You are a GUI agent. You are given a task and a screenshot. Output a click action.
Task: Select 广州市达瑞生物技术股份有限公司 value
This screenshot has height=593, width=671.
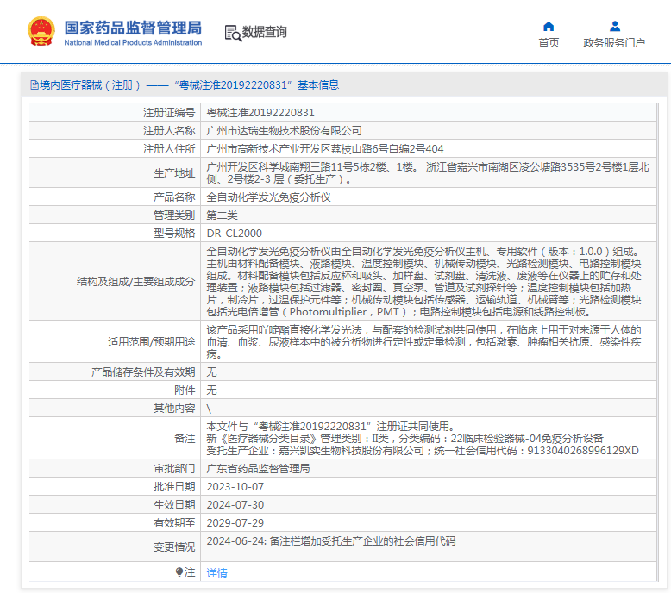point(284,131)
